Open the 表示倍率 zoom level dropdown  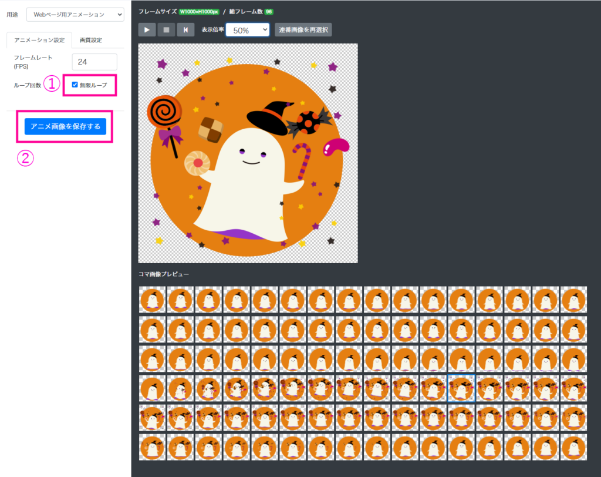tap(247, 29)
